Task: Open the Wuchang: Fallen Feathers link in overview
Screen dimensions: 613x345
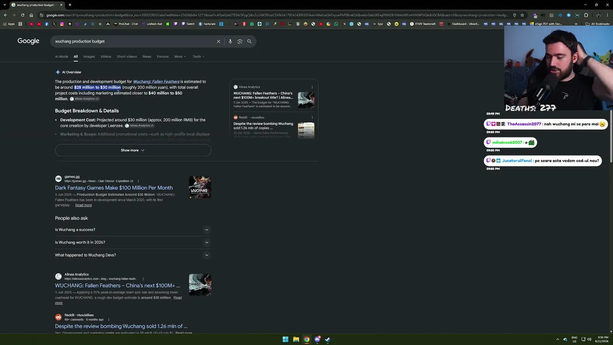Action: (156, 81)
